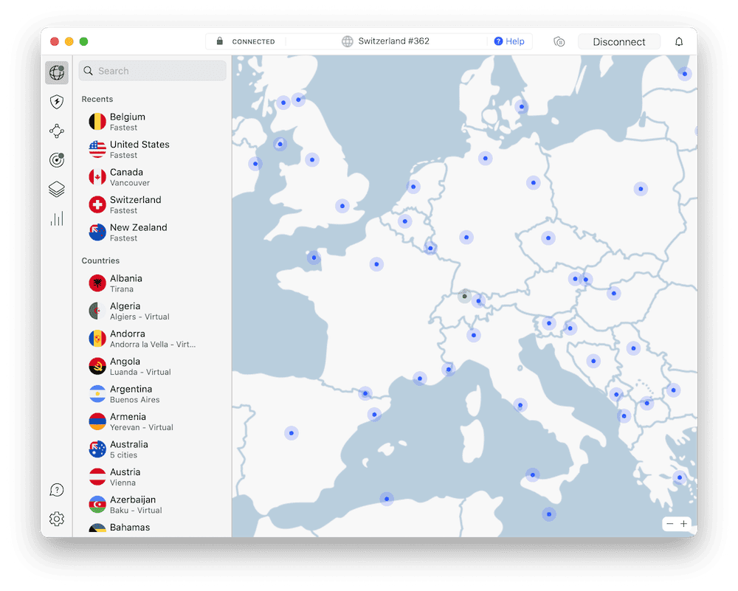Select the Canada flag in Recents

(x=97, y=177)
